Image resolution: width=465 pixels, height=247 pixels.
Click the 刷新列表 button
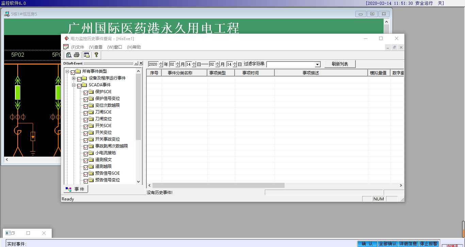tap(340, 64)
